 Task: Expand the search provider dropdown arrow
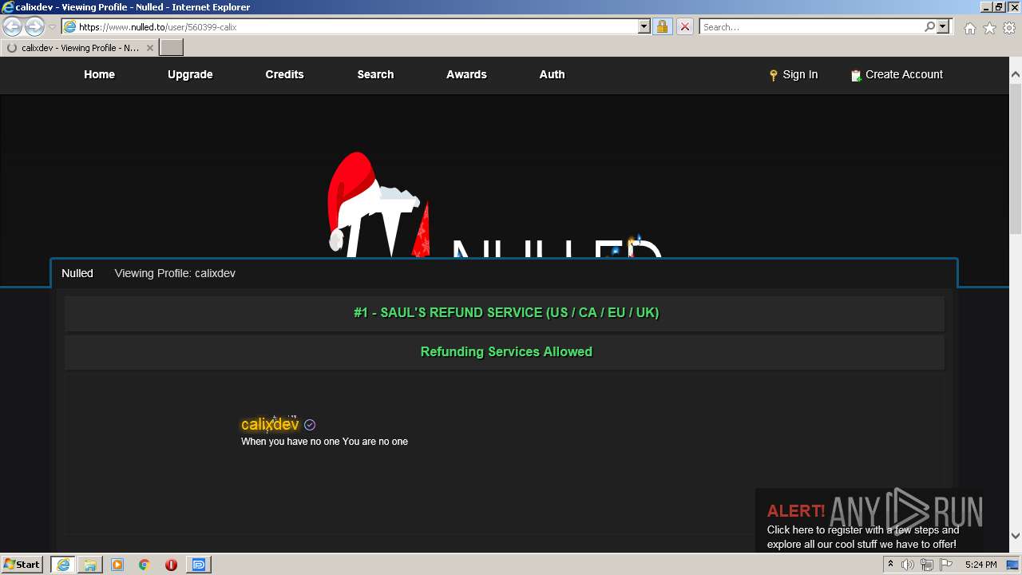point(943,26)
